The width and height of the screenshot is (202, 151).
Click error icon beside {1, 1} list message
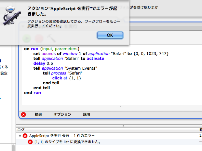tap(30, 142)
